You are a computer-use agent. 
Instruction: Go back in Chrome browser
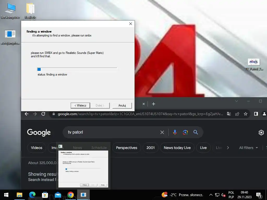pyautogui.click(x=27, y=114)
